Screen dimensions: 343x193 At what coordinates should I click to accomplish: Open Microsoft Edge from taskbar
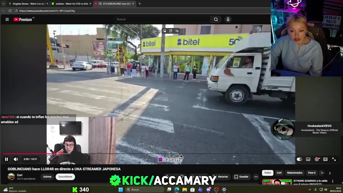tap(177, 190)
